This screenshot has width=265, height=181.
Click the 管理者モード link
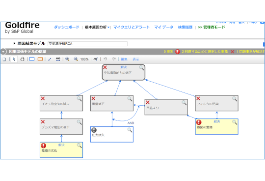212,27
